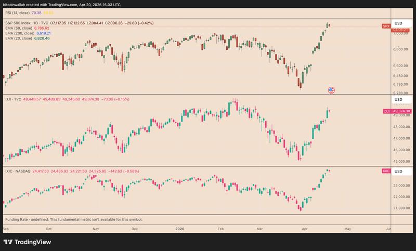Click the 2026 label on time axis
The height and width of the screenshot is (251, 416).
(179, 229)
